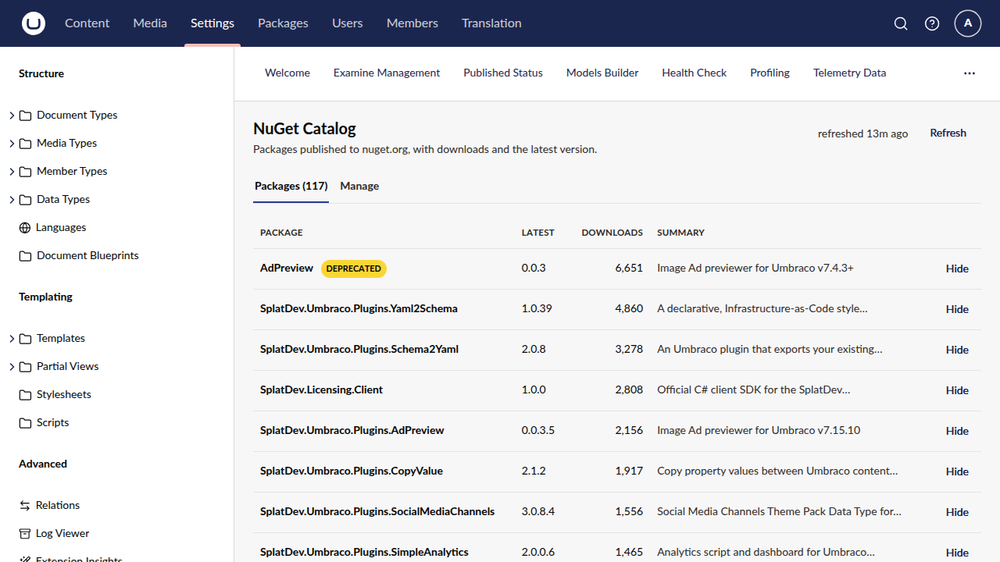1000x562 pixels.
Task: Open the Models Builder tab
Action: click(602, 73)
